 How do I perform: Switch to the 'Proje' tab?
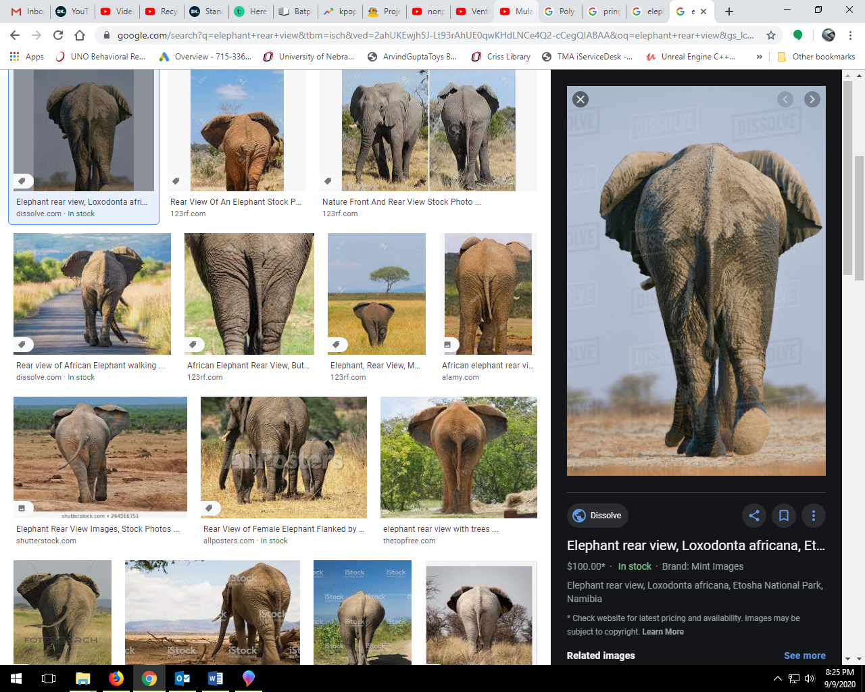384,11
